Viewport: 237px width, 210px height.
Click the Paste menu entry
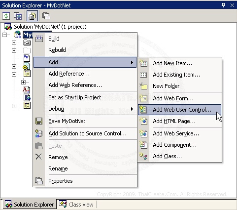[x=85, y=146]
